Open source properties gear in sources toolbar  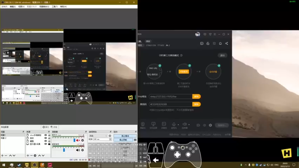click(35, 156)
